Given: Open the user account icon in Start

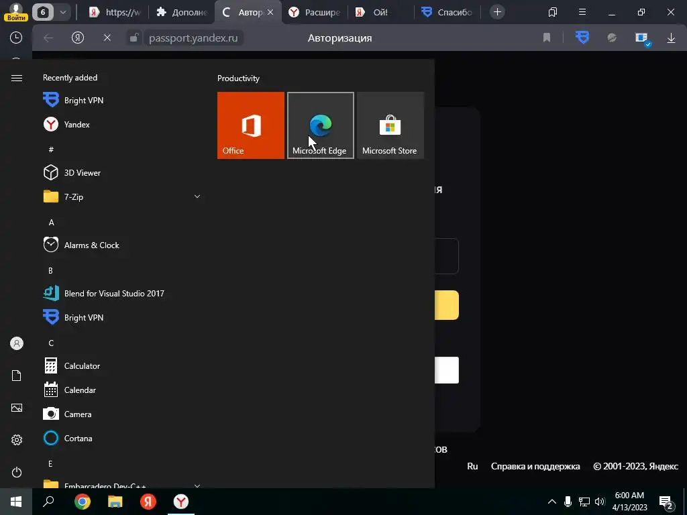Looking at the screenshot, I should 17,343.
